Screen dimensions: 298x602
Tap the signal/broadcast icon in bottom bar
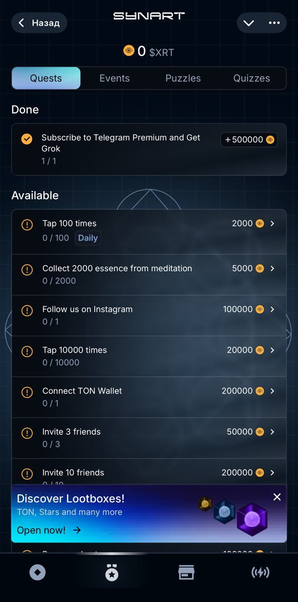coord(260,572)
